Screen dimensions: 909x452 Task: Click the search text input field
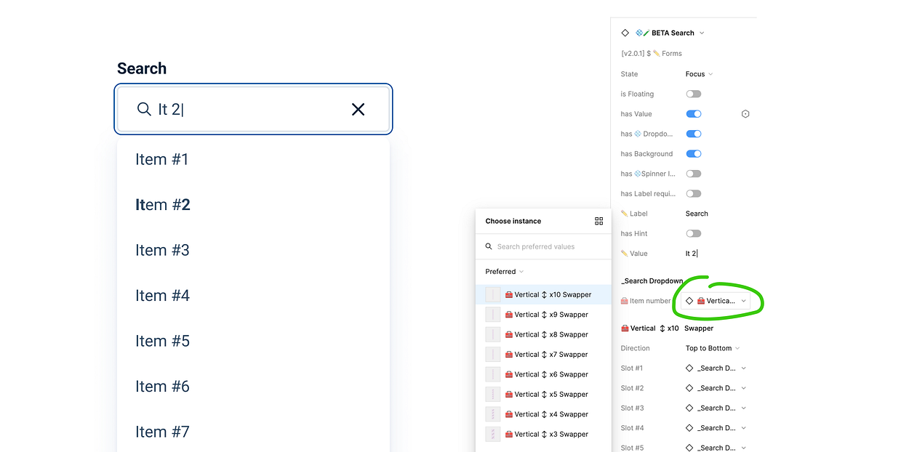tap(253, 109)
